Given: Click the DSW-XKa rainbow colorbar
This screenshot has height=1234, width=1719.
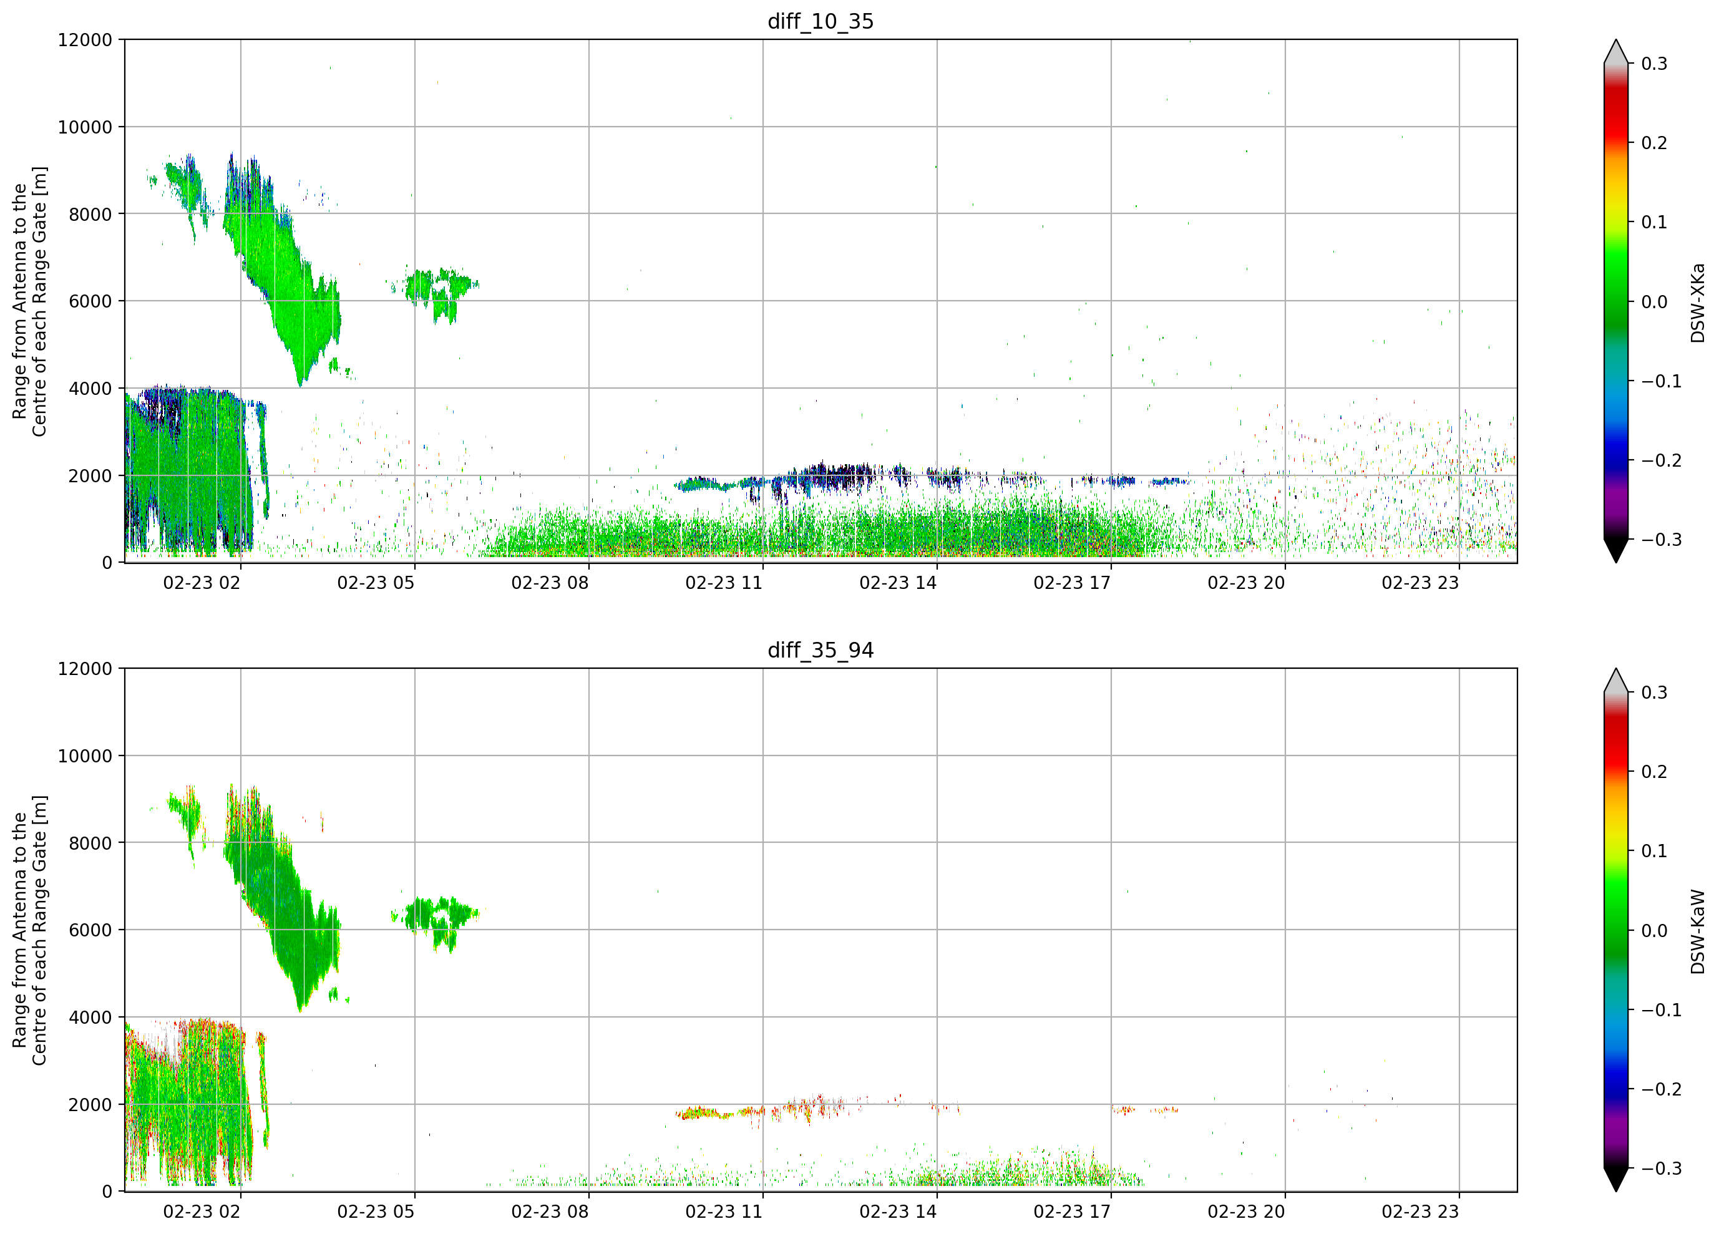Looking at the screenshot, I should 1616,301.
